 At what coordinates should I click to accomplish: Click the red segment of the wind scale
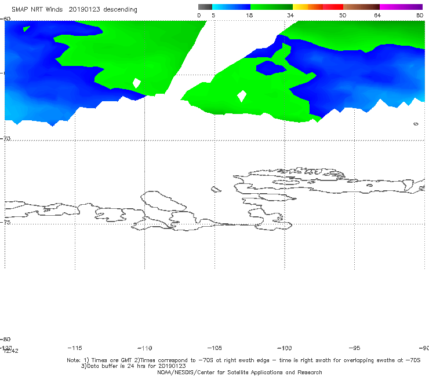[333, 7]
